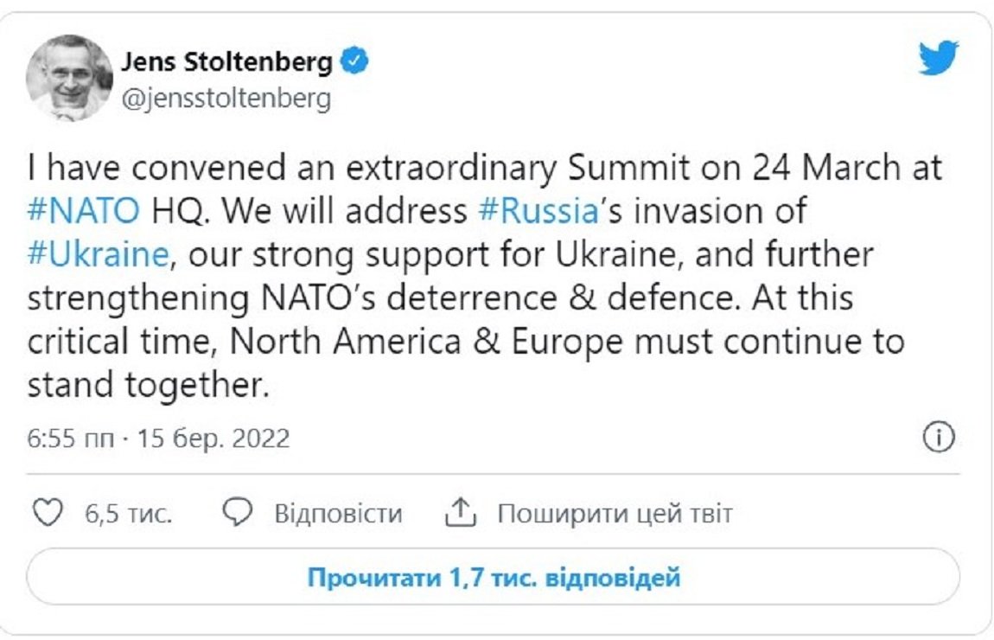Click the share upload arrow icon
Viewport: 994px width, 640px height.
click(x=462, y=514)
